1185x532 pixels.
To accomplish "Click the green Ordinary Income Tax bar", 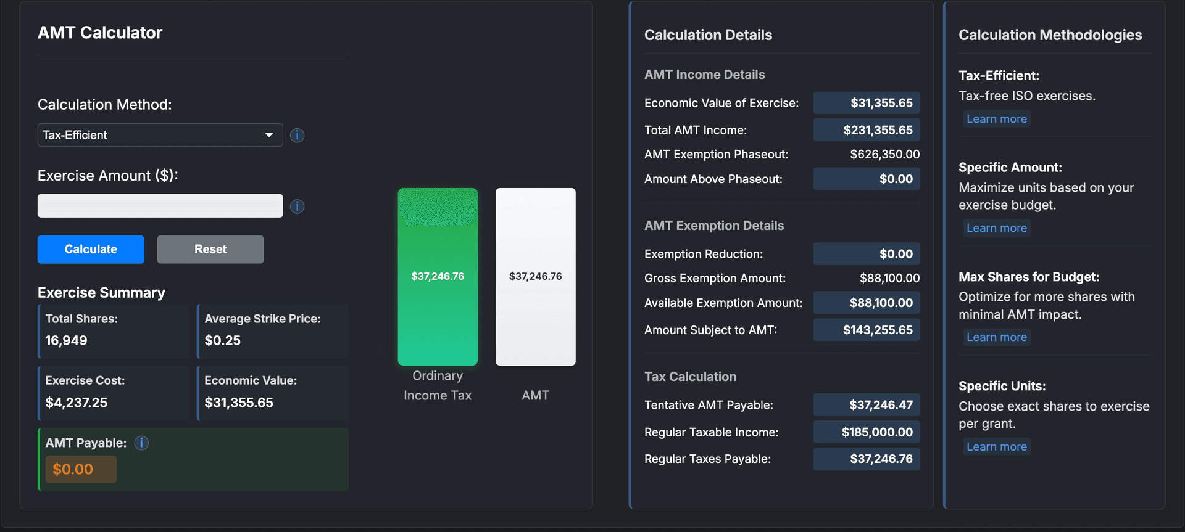I will tap(438, 276).
